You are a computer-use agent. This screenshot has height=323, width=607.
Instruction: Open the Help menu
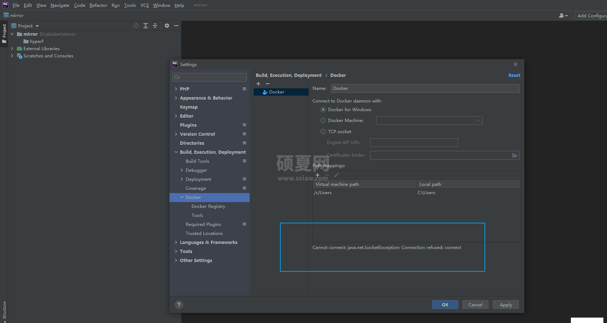(x=179, y=5)
